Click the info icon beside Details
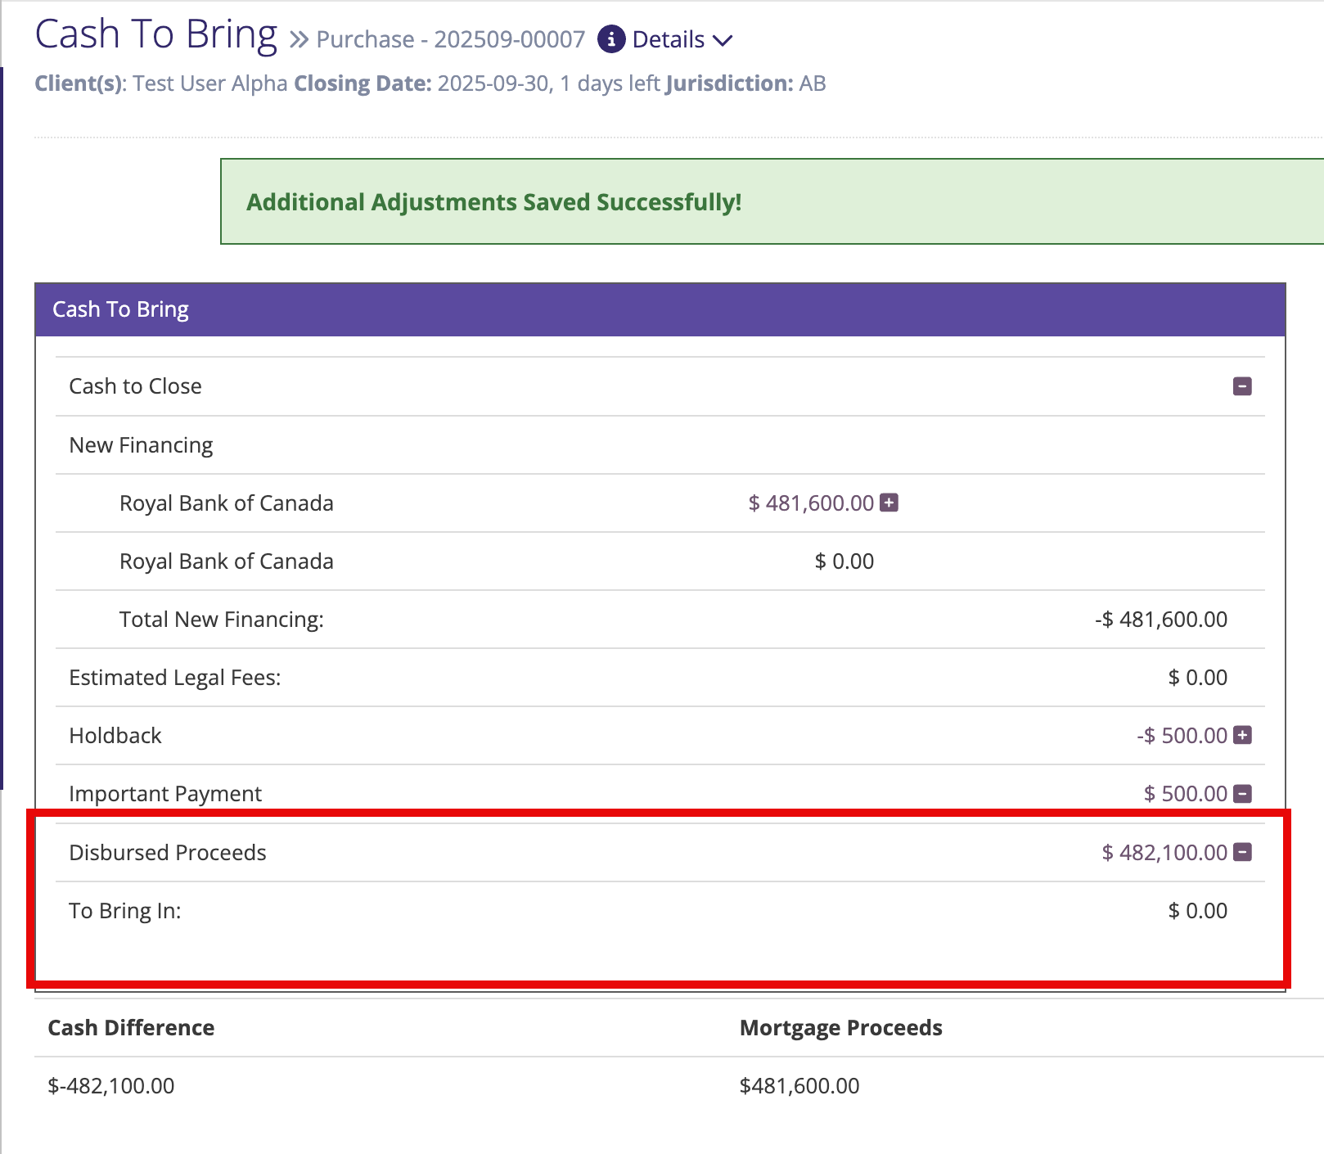Viewport: 1324px width, 1154px height. point(610,39)
